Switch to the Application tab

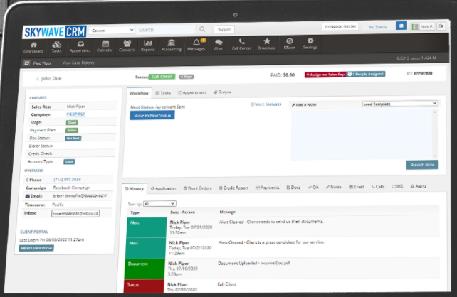point(164,188)
